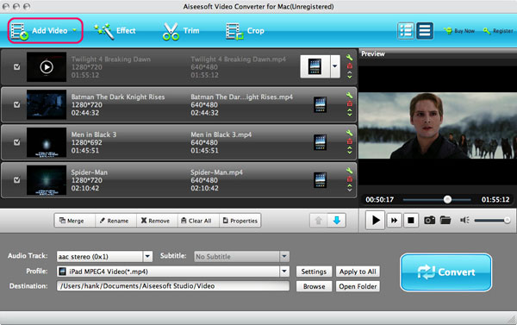Adjust the preview volume slider
This screenshot has width=517, height=325.
[x=492, y=220]
